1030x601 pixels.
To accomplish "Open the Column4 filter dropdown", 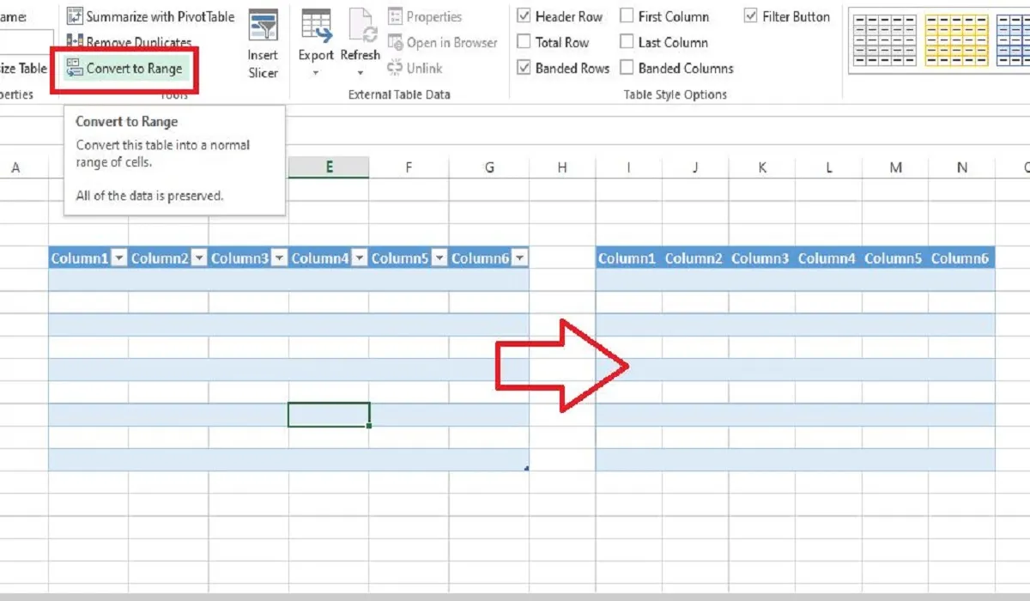I will (x=360, y=258).
